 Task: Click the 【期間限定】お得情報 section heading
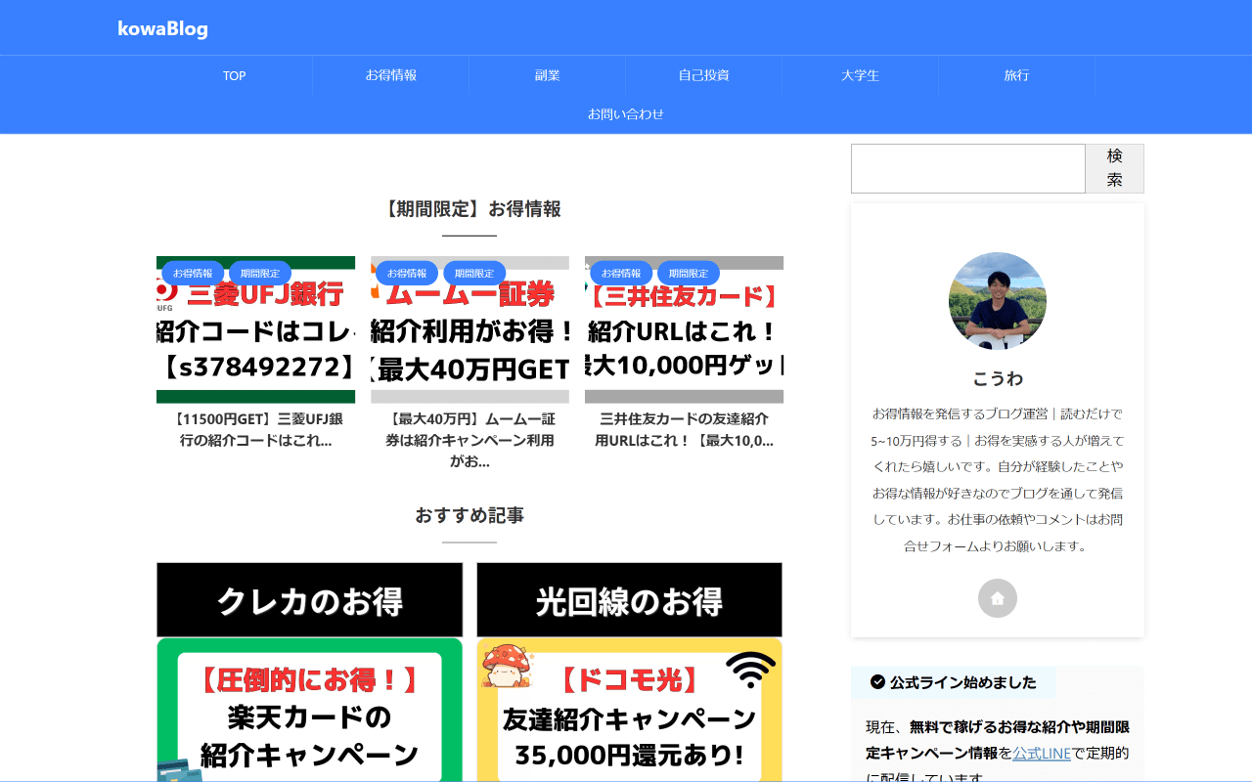(469, 209)
